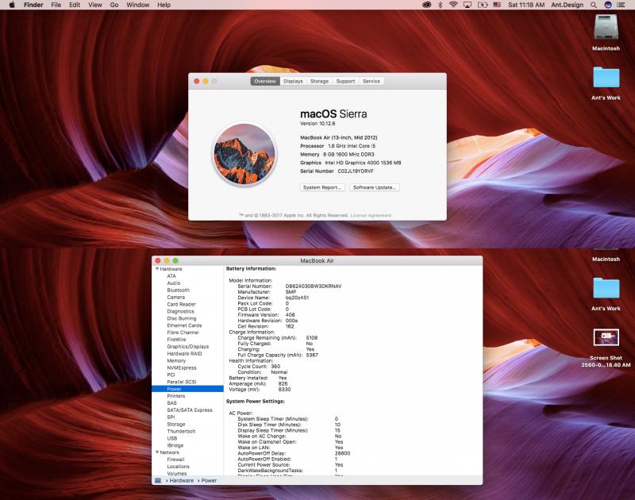Screen dimensions: 635x500
Task: Open Spotlight search magnifier
Action: [x=593, y=5]
